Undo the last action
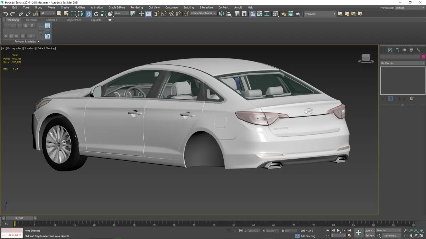Screen dimensions: 426x239 coord(5,14)
